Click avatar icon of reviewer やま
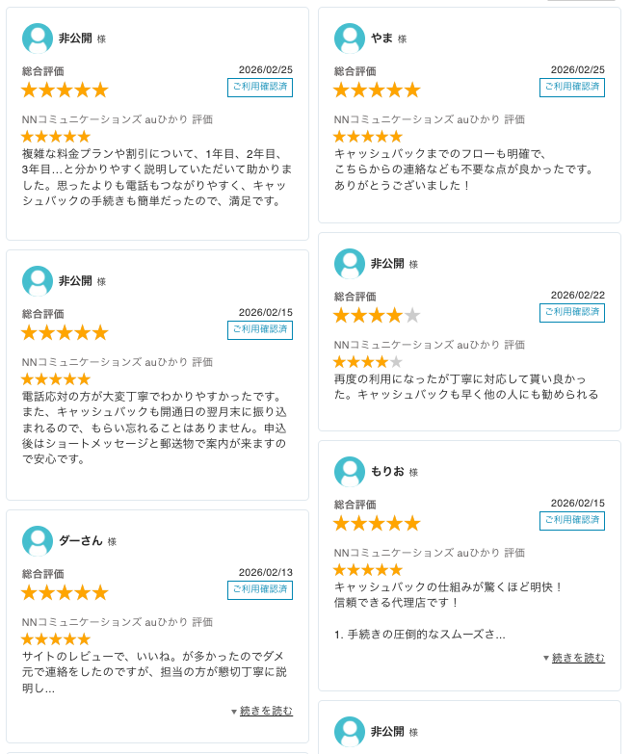Viewport: 631px width, 754px height. click(x=350, y=39)
